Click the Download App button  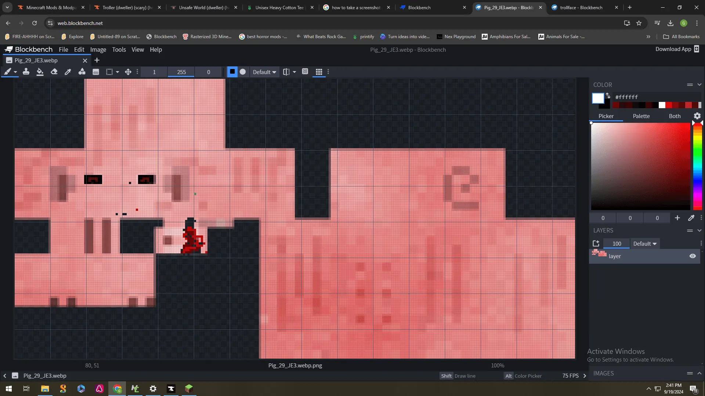(674, 49)
